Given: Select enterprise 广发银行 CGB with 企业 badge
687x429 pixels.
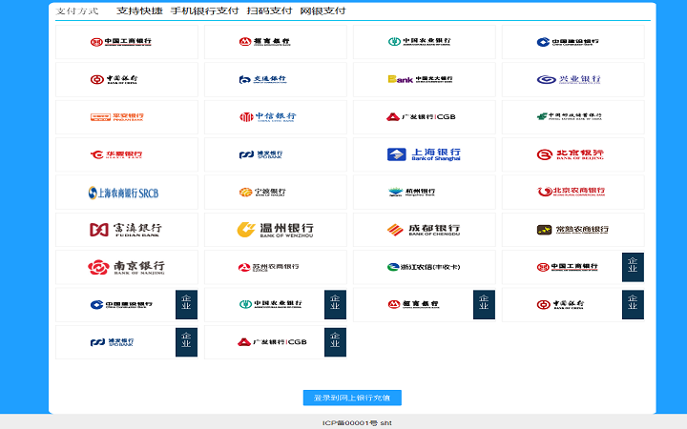Looking at the screenshot, I should (x=275, y=342).
